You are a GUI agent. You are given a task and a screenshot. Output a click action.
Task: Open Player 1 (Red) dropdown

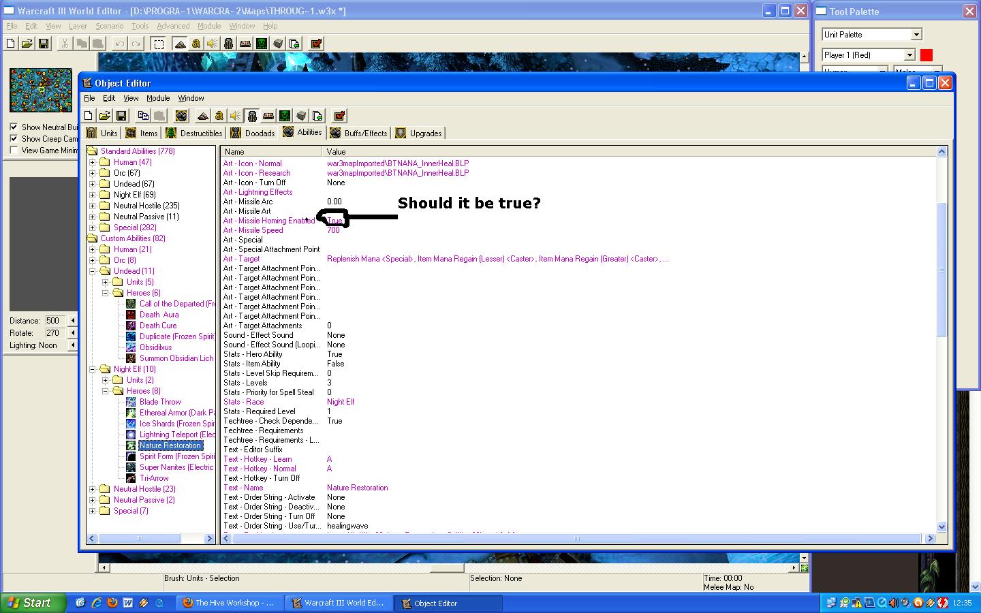pos(909,55)
